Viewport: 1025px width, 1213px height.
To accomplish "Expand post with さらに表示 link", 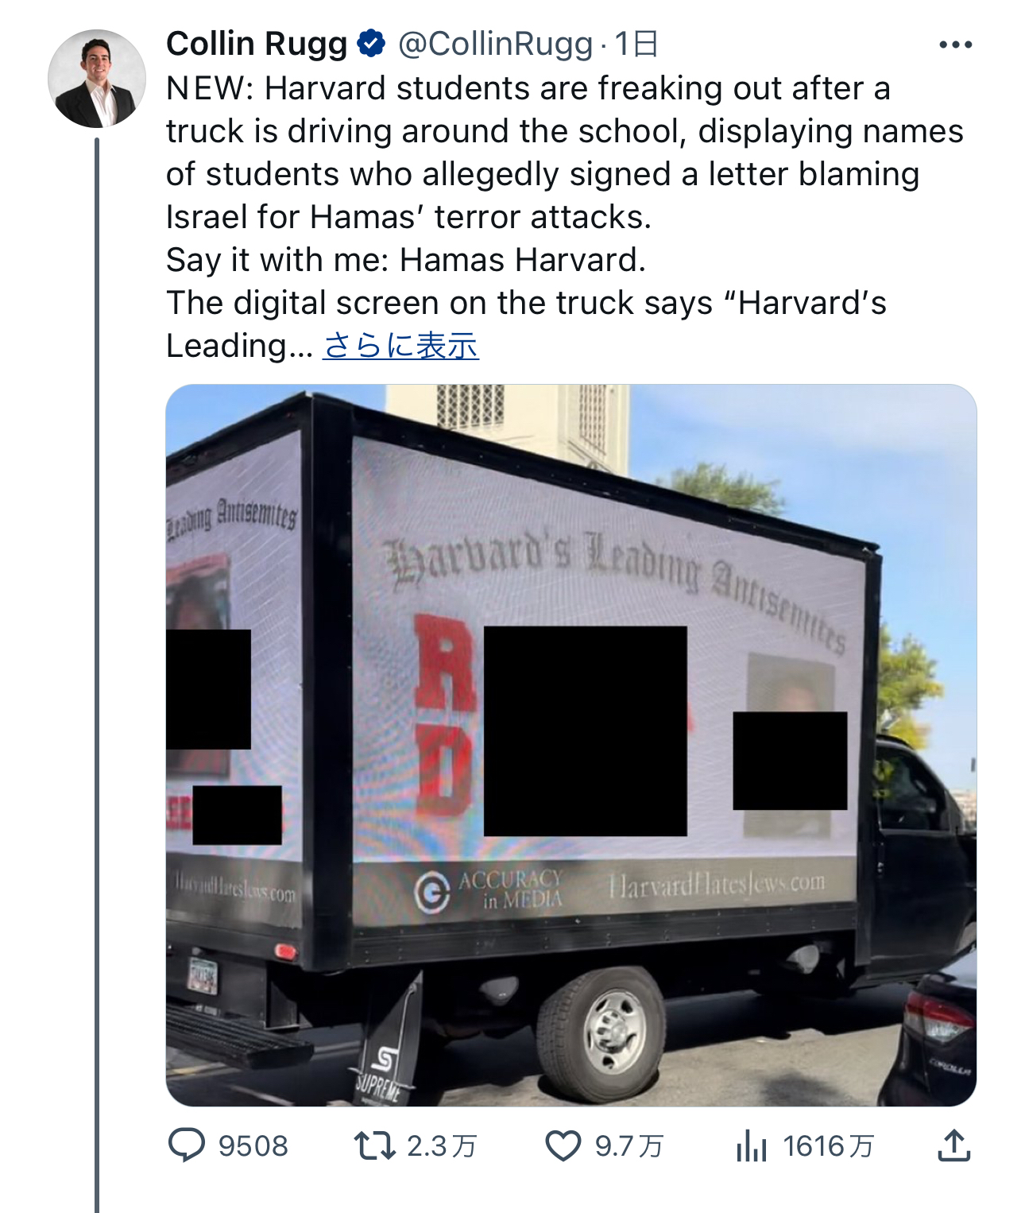I will 400,346.
